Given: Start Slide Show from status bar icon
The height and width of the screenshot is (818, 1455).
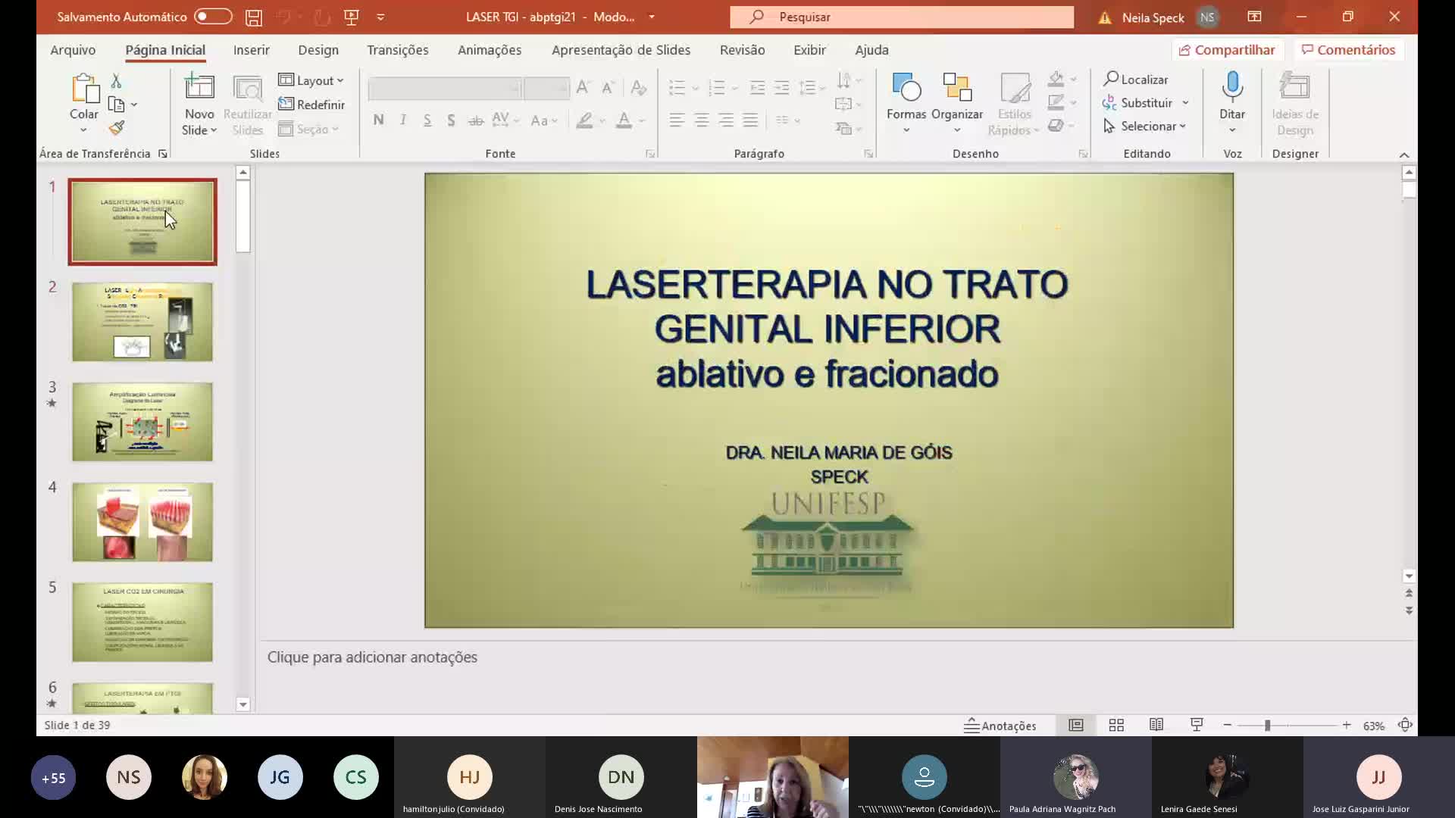Looking at the screenshot, I should click(x=1197, y=725).
